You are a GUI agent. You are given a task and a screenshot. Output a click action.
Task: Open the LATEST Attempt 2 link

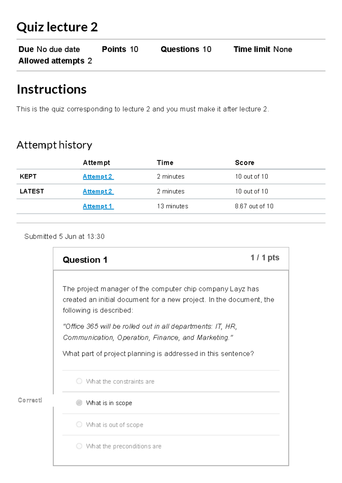click(x=98, y=191)
